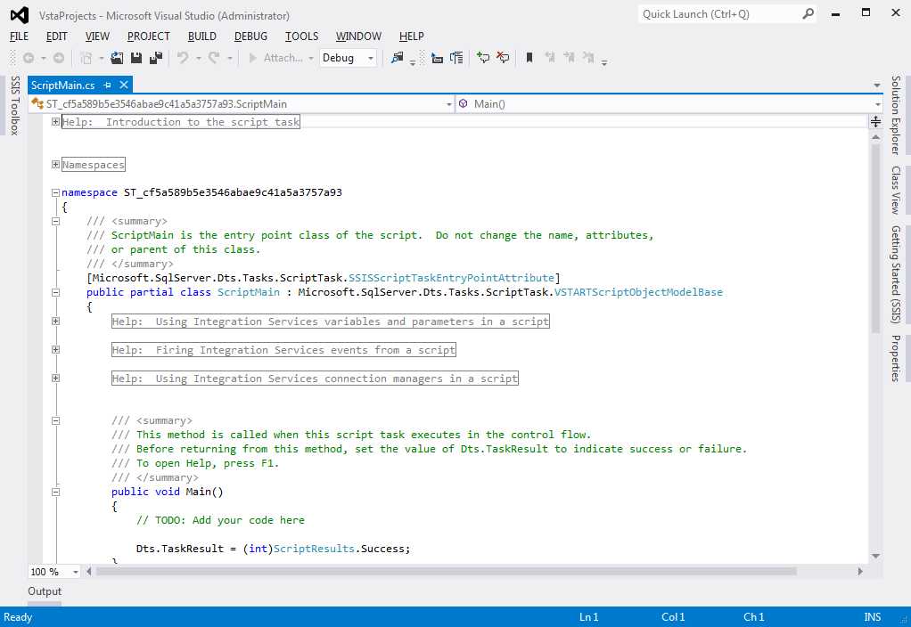
Task: Click the Save All toolbar icon
Action: (156, 58)
